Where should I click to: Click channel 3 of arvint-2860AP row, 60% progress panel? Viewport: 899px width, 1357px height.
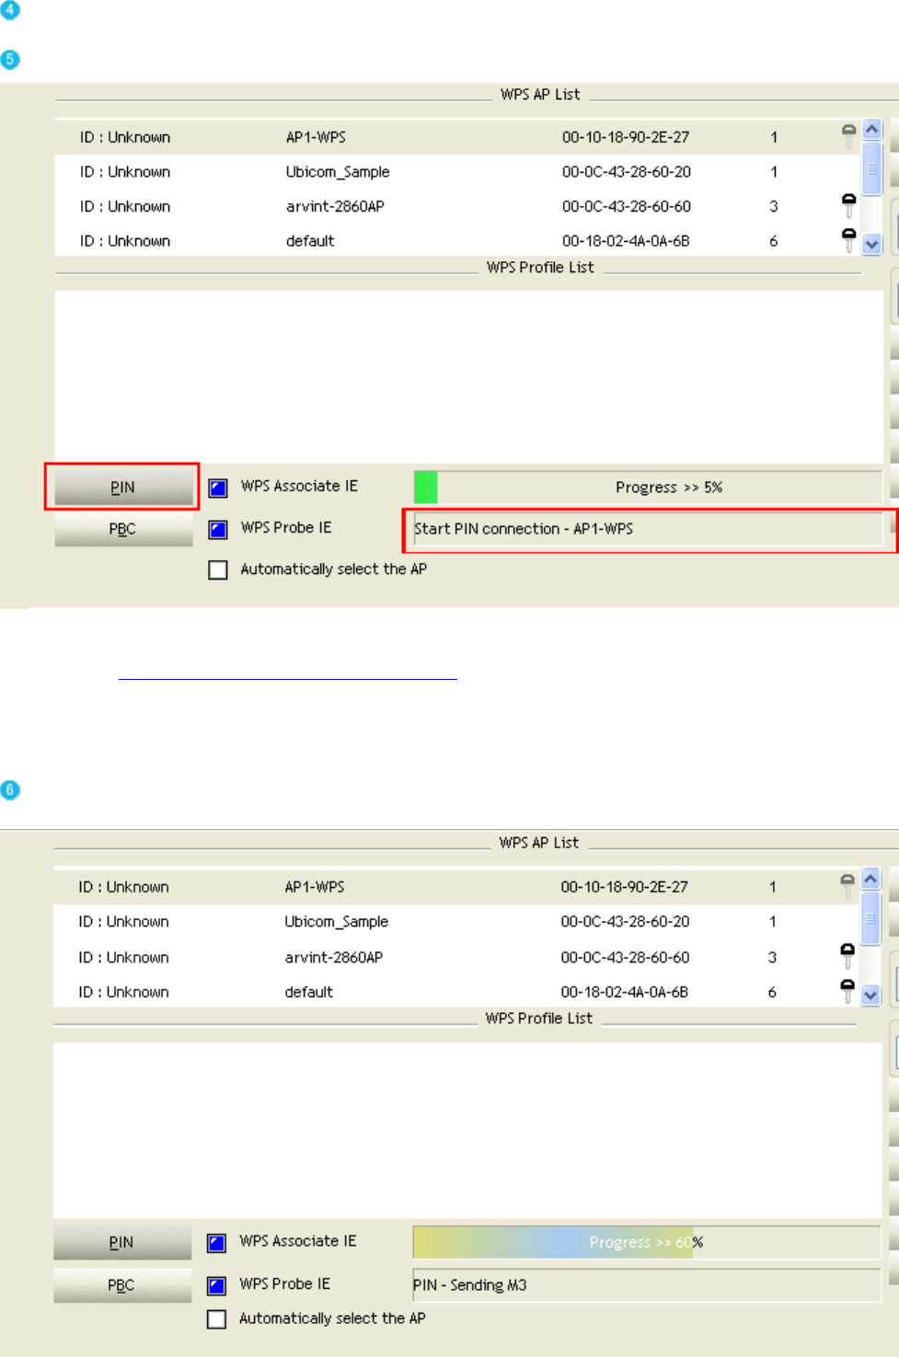772,958
